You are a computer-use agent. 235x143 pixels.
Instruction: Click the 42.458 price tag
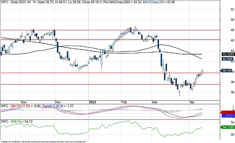coord(228,59)
